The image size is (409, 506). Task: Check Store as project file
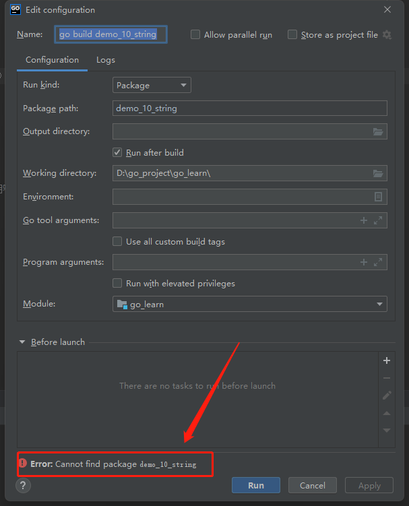click(292, 34)
